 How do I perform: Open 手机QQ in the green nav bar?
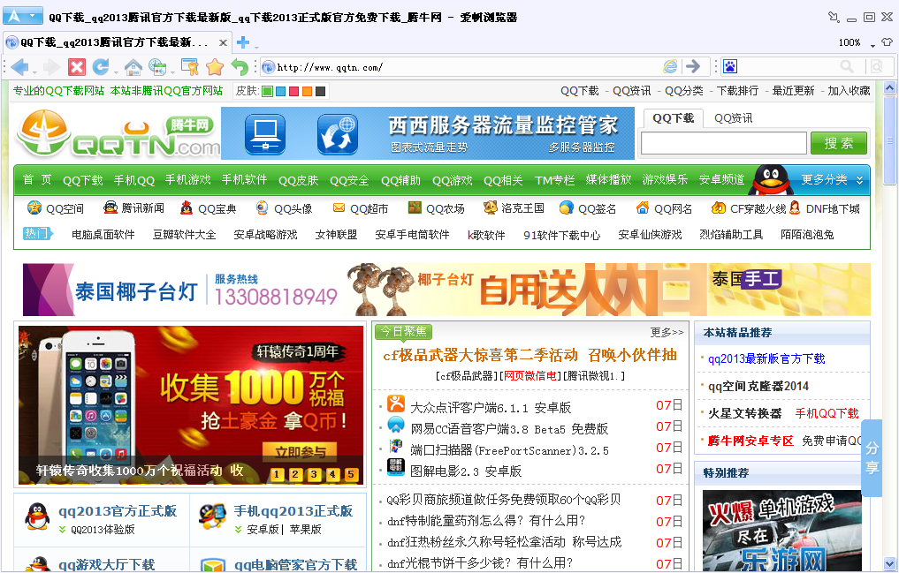134,180
